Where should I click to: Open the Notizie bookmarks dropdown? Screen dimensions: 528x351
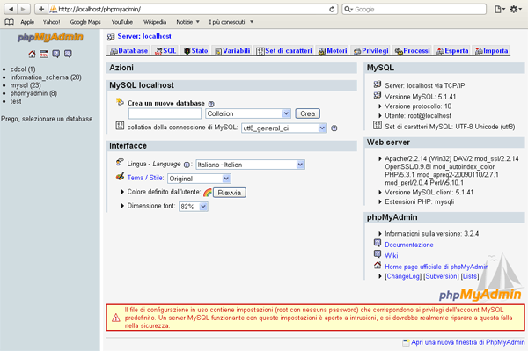[188, 22]
